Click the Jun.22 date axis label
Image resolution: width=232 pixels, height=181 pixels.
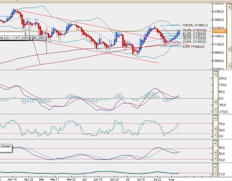(114, 179)
